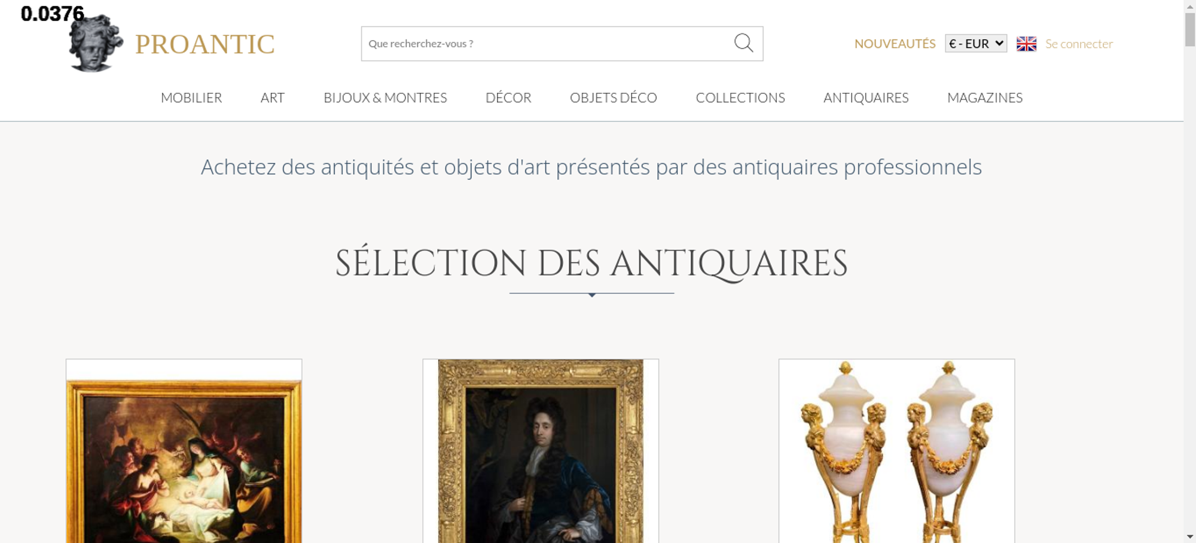Click the NOUVEAUTÉS link

(x=895, y=44)
